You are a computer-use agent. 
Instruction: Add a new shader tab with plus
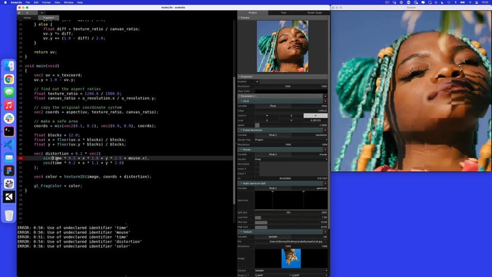42,12
